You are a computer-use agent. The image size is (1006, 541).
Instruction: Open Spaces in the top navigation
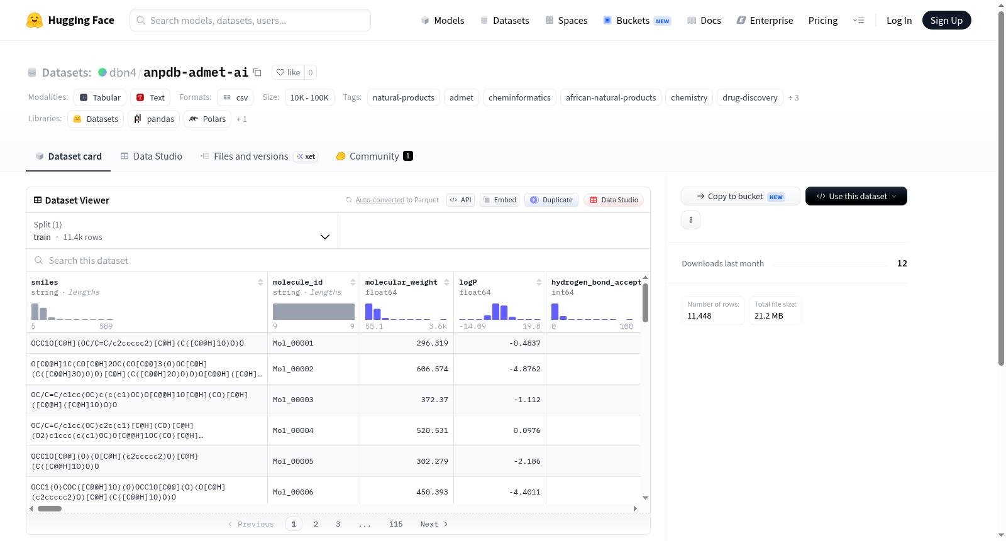click(567, 20)
